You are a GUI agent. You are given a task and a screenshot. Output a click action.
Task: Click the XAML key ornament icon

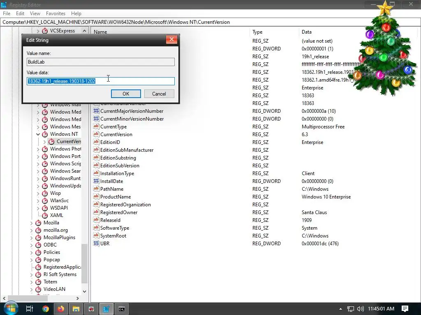(45, 215)
